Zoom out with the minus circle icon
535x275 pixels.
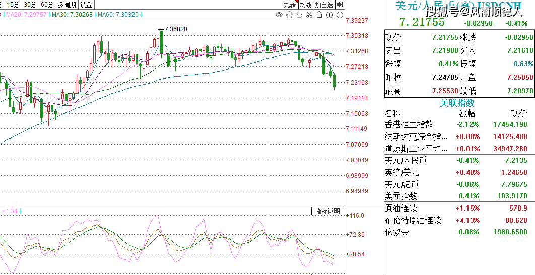[x=340, y=15]
